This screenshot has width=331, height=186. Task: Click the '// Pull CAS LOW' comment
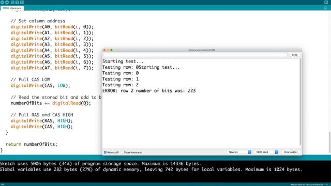[x=30, y=80]
